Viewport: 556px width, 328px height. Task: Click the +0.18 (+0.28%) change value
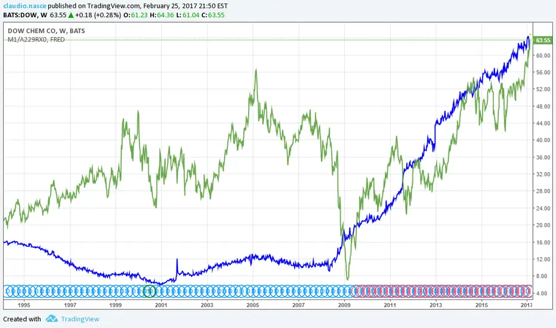pos(98,15)
